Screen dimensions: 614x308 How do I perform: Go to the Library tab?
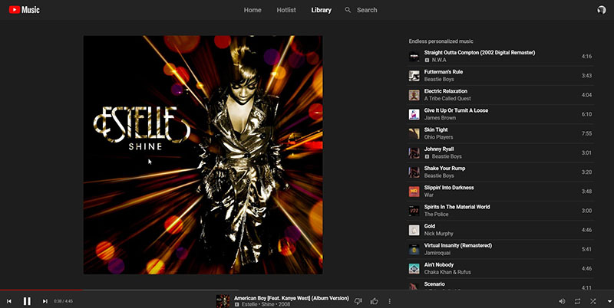click(321, 10)
